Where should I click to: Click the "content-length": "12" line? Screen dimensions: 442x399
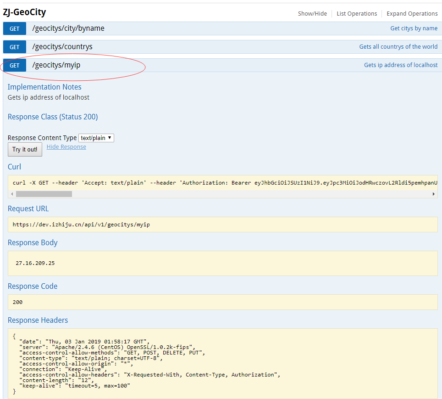[56, 380]
